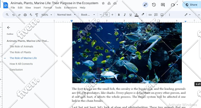Start a video call with the camera icon
The width and height of the screenshot is (201, 108).
(173, 5)
